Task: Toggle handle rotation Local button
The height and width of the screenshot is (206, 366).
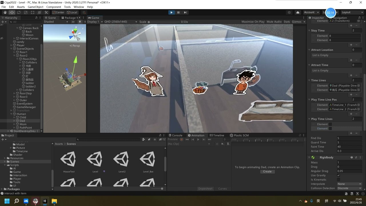Action: coord(72,12)
